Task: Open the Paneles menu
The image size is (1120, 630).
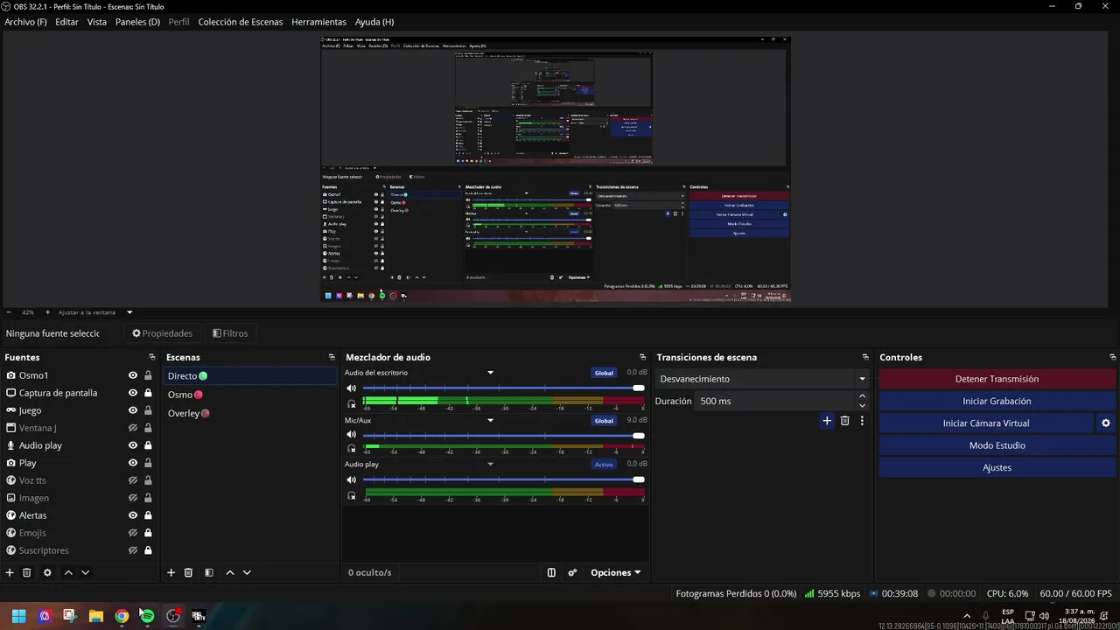Action: coord(137,22)
